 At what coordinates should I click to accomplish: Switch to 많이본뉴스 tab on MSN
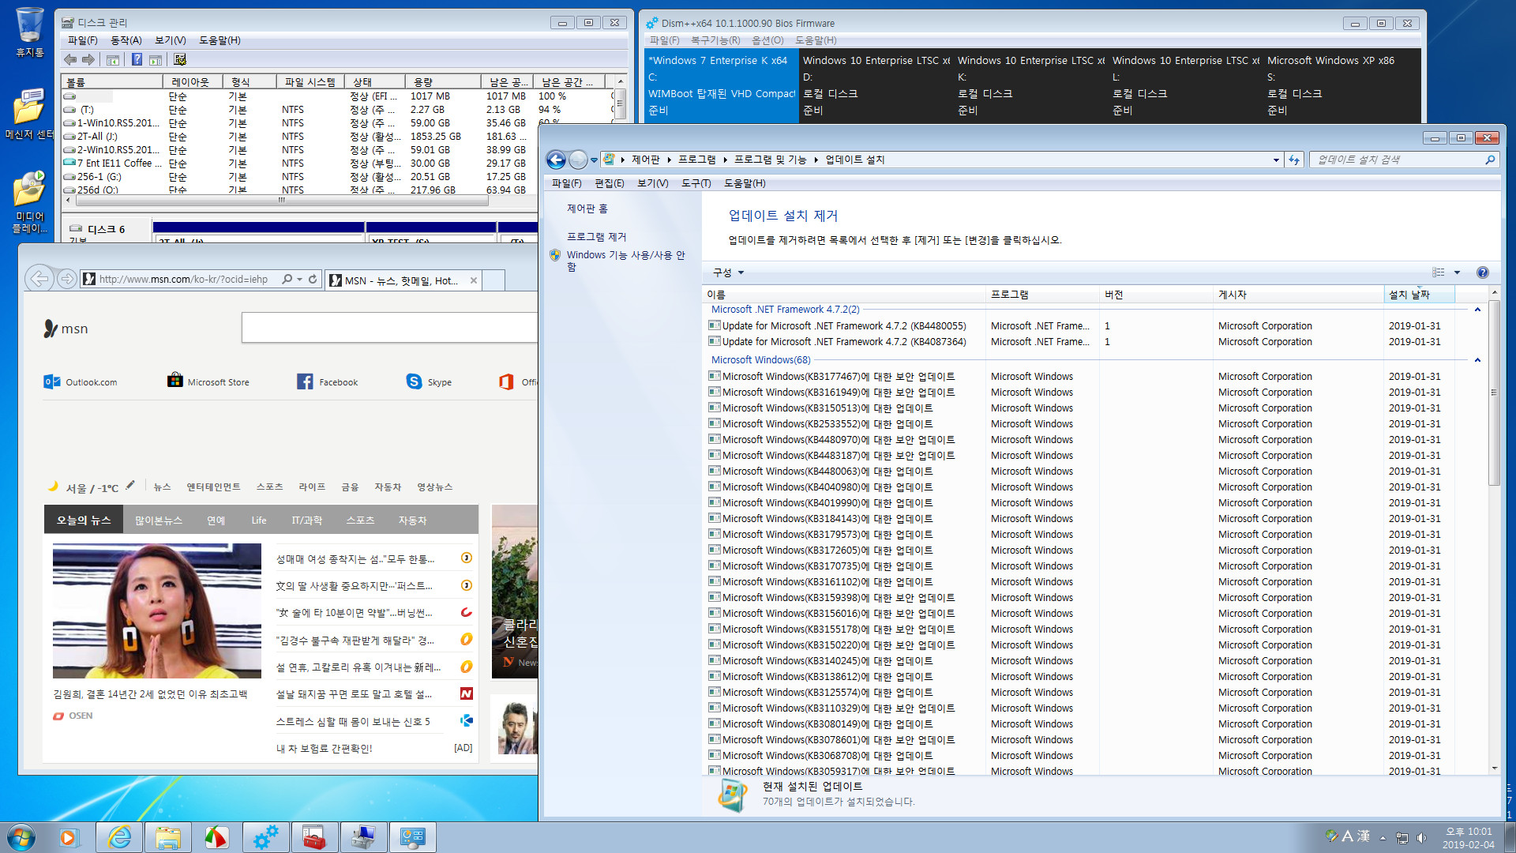point(159,520)
